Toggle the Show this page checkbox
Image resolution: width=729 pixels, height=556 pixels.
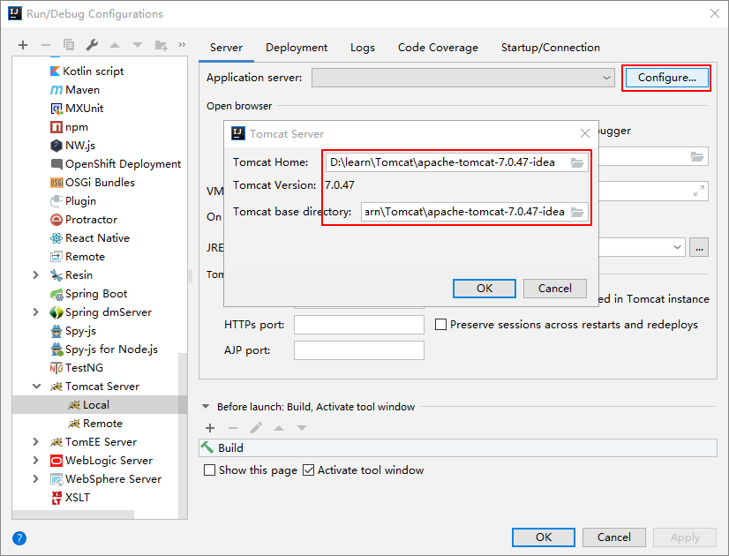(210, 470)
